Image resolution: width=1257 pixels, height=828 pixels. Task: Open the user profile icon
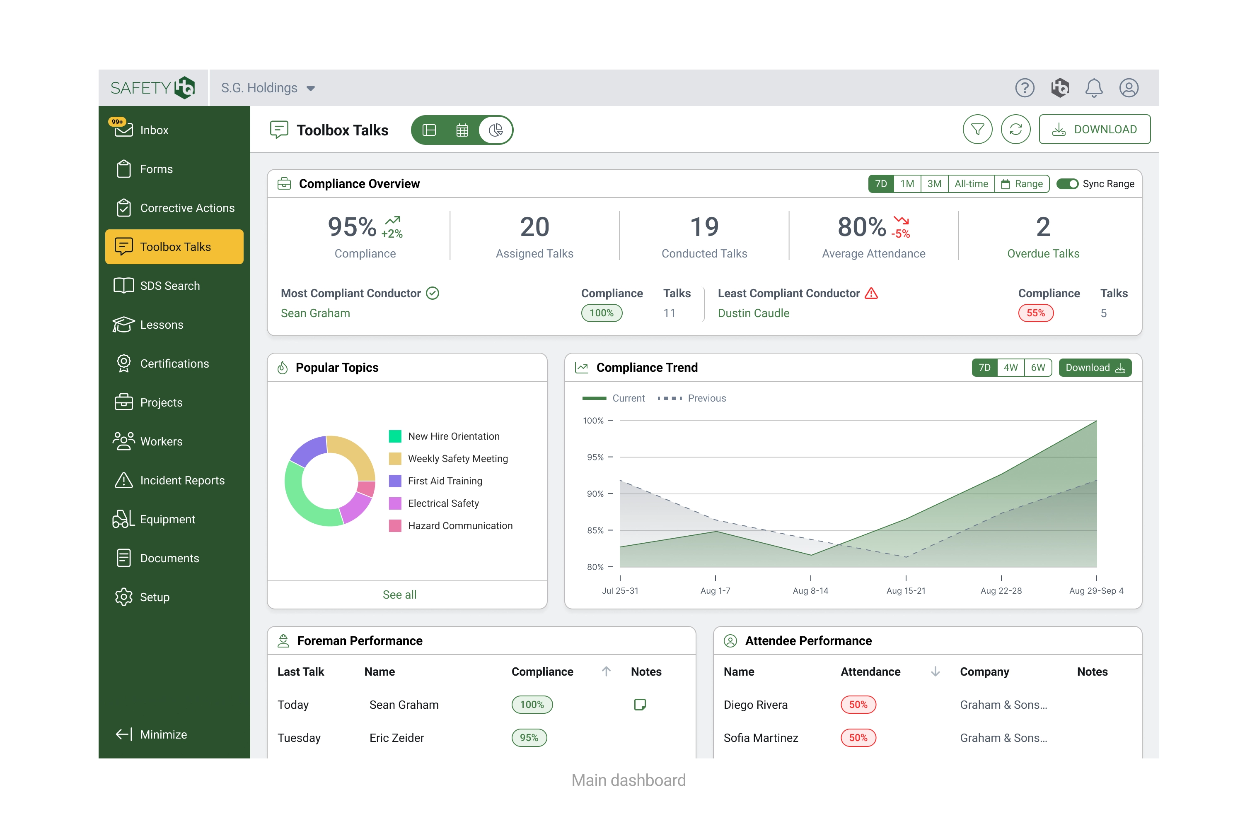(1128, 88)
